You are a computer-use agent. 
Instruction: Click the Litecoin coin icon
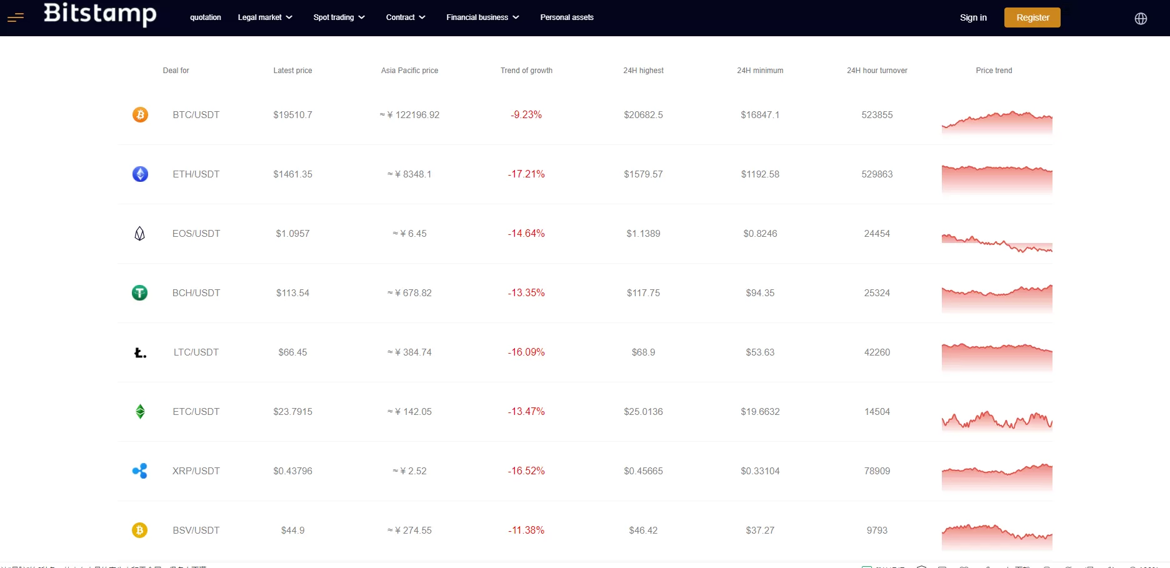140,352
